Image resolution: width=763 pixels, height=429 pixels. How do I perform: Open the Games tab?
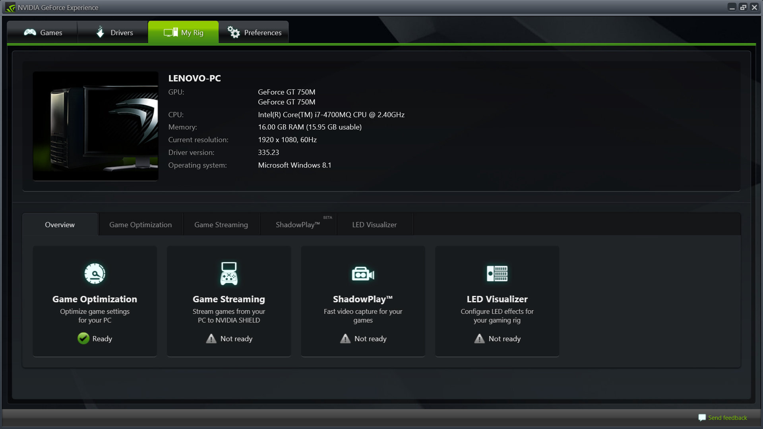coord(43,32)
